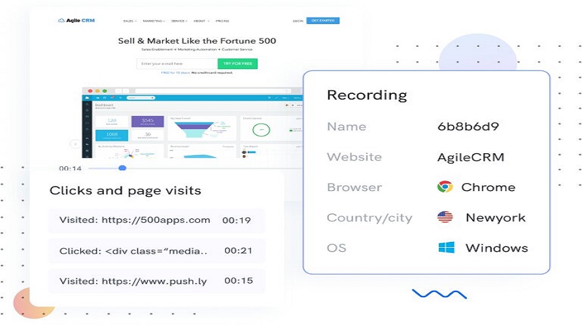Click the Chrome browser icon
Screen dimensions: 582x326
pyautogui.click(x=445, y=187)
